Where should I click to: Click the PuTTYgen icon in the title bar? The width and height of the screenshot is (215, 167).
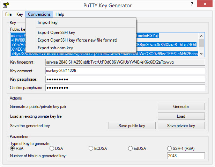pyautogui.click(x=6, y=5)
